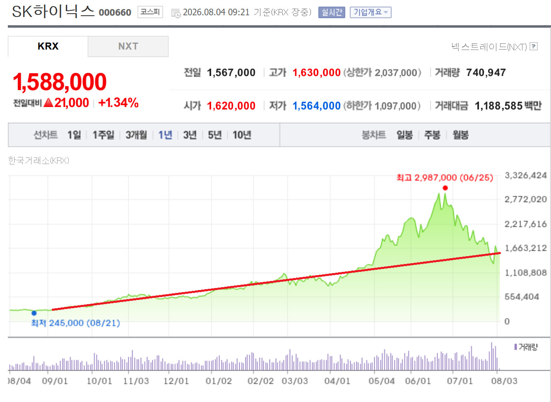This screenshot has height=402, width=551.
Task: Click the 상한가 2,037,000 text
Action: pyautogui.click(x=382, y=73)
